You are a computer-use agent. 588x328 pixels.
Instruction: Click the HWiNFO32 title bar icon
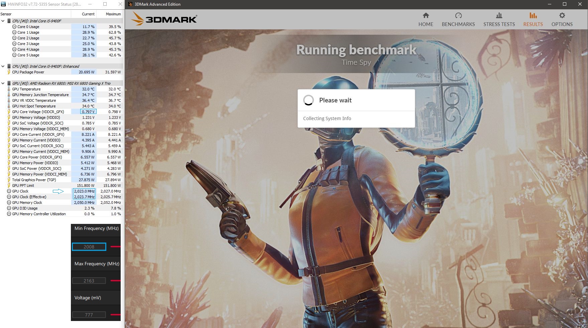click(3, 4)
